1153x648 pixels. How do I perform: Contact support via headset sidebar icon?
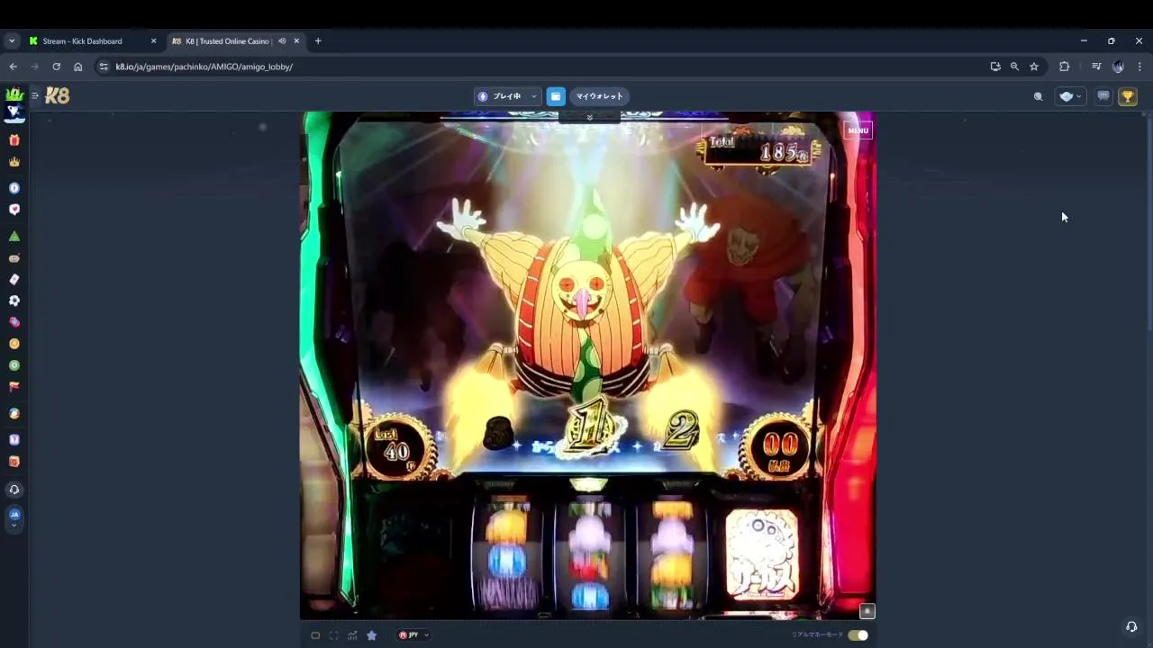pyautogui.click(x=14, y=490)
